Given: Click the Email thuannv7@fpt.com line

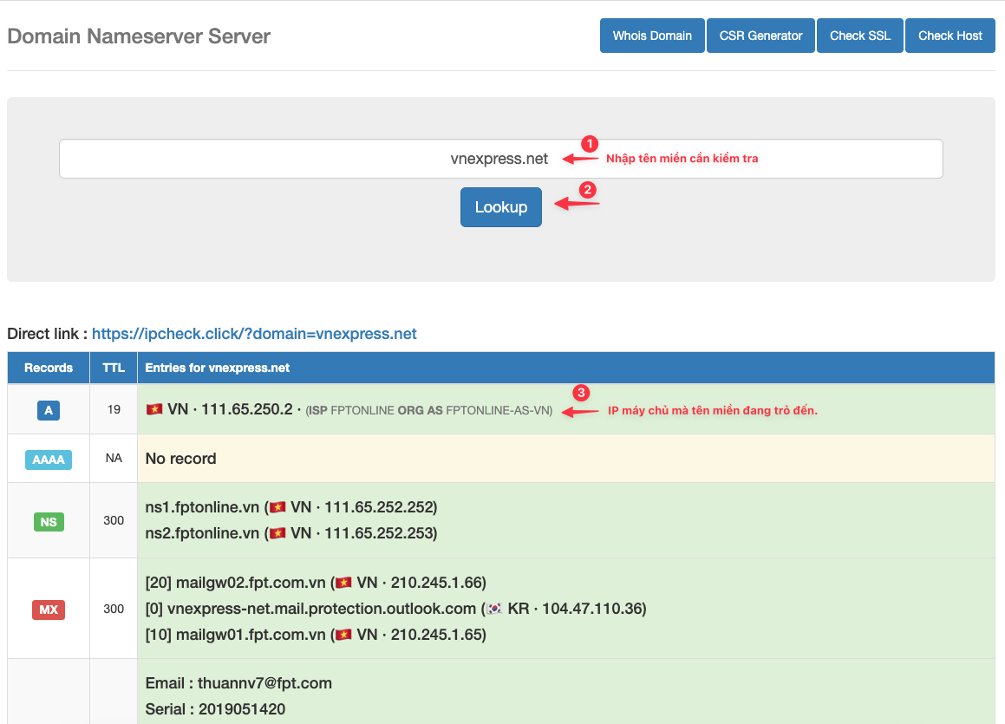Looking at the screenshot, I should 238,683.
